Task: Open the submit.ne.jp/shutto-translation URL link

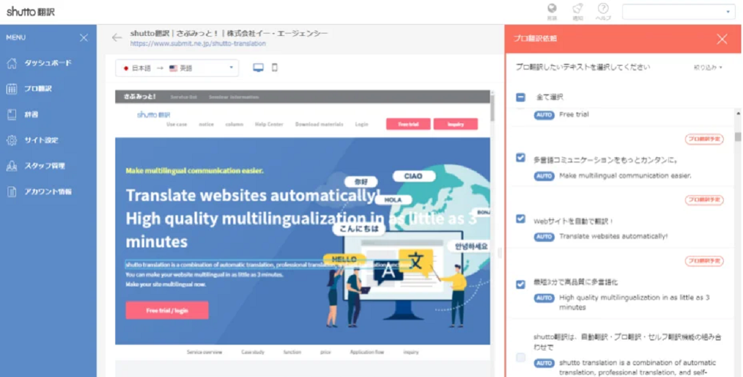Action: click(198, 44)
